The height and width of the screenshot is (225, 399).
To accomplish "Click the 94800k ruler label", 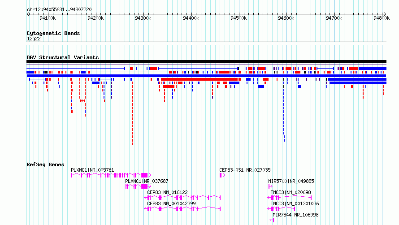I will (x=382, y=18).
